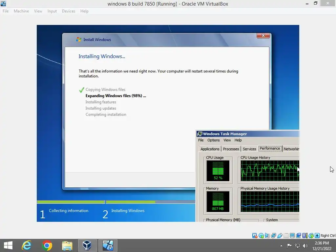Click the Physical Memory Usage History graph
Viewport: 336px width, 252px height.
tap(270, 202)
